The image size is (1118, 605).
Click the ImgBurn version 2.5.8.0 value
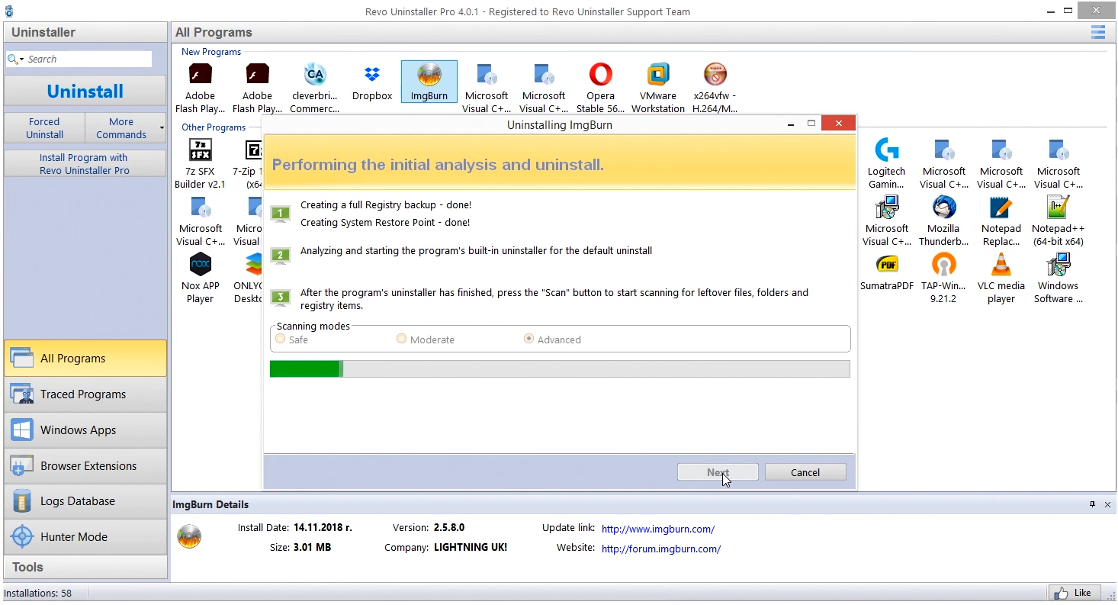click(x=449, y=527)
